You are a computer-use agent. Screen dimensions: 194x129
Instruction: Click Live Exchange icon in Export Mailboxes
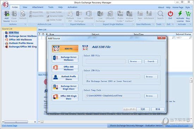coord(79,17)
